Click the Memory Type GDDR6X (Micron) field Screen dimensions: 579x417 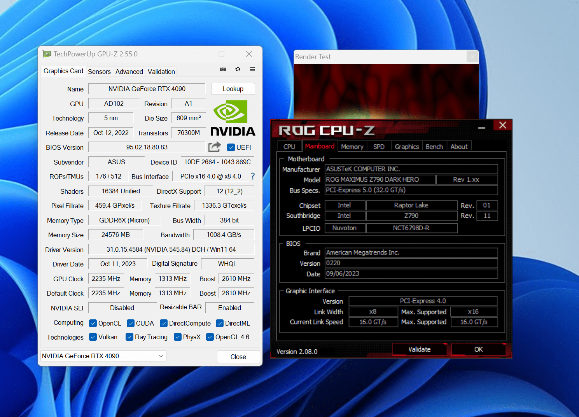coord(124,220)
